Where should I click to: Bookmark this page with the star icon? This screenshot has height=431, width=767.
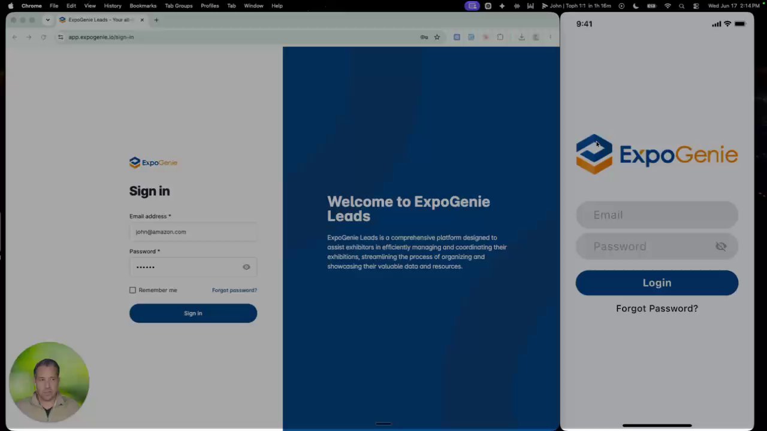coord(437,37)
